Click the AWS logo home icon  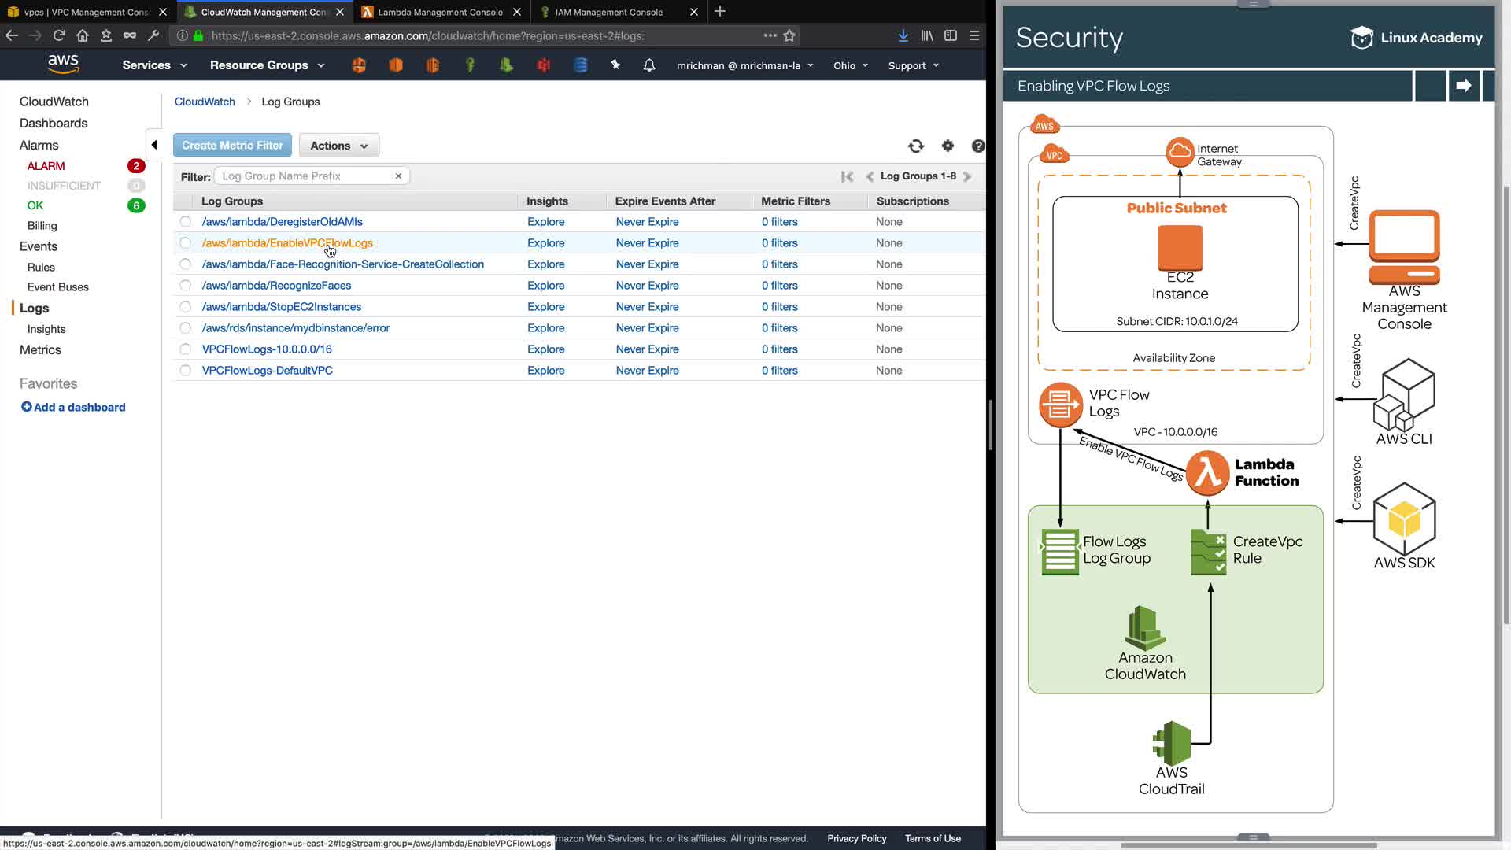63,65
